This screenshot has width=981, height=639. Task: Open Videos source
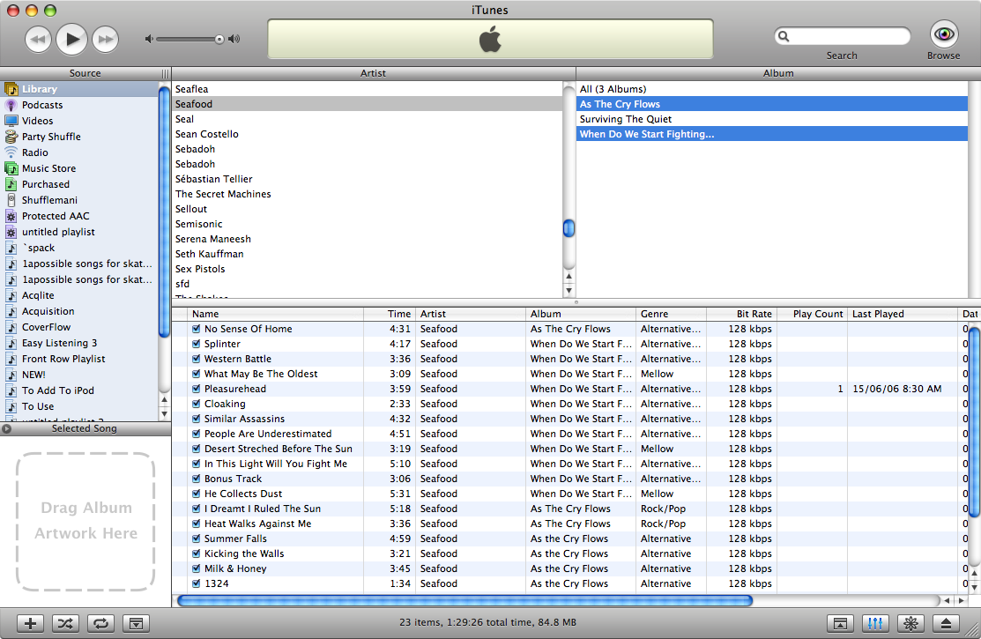coord(79,121)
